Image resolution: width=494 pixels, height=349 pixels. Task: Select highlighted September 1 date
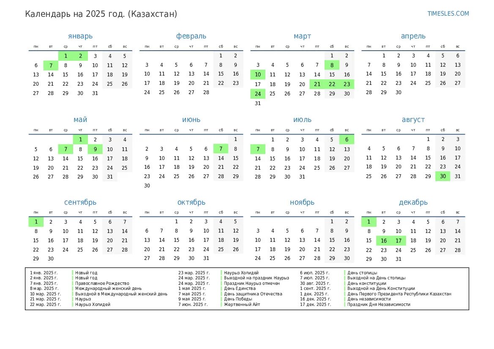pyautogui.click(x=36, y=222)
